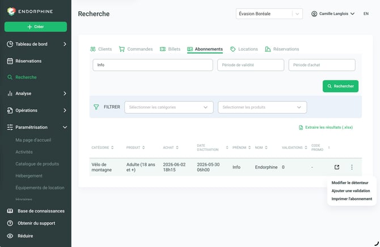Open Base de connaissances book icon

(10, 211)
